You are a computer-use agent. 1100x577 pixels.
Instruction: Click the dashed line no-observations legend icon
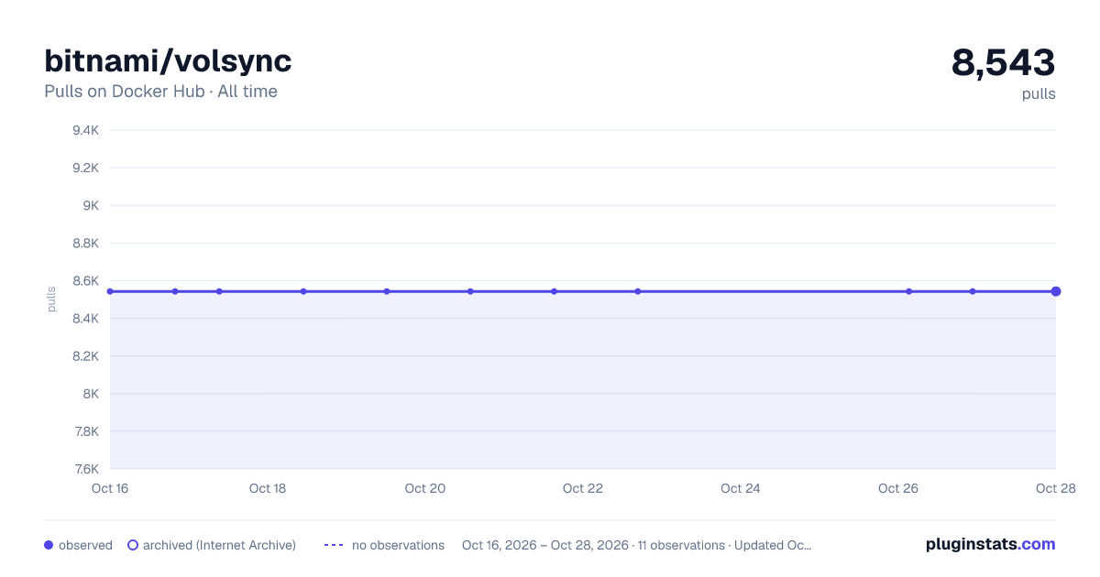(334, 545)
